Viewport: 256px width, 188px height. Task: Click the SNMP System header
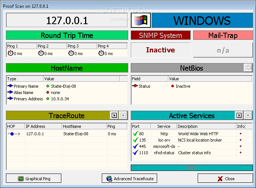pos(161,35)
